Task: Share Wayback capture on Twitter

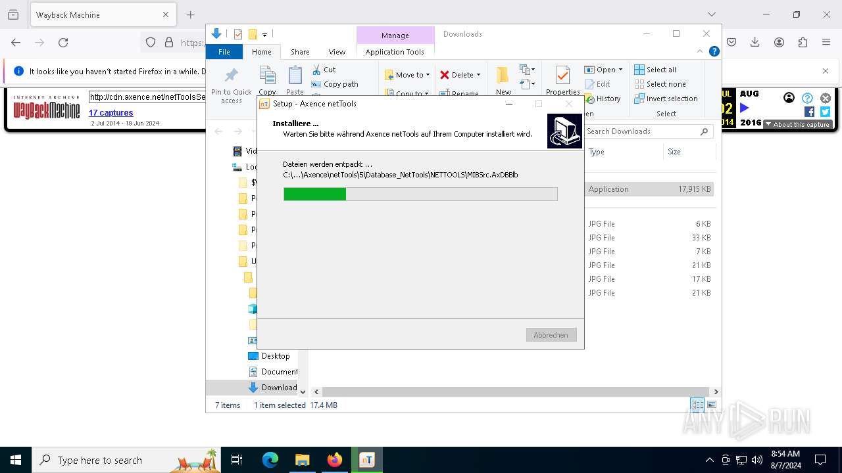Action: coord(825,112)
